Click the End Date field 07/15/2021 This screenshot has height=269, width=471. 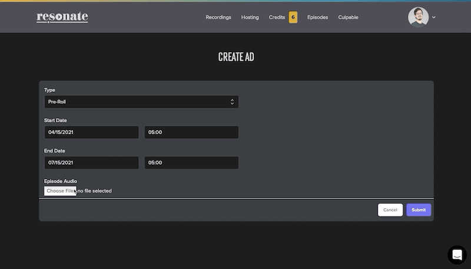point(92,162)
